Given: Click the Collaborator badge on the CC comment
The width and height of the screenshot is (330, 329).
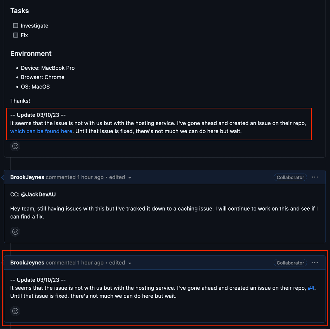Looking at the screenshot, I should click(290, 177).
